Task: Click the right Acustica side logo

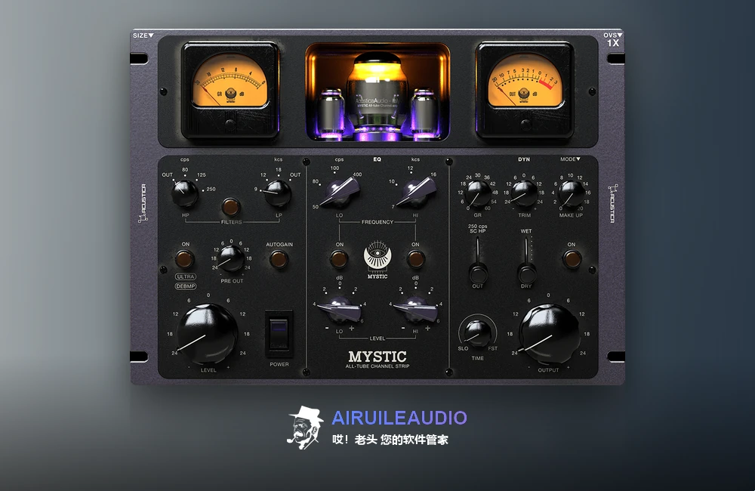Action: click(612, 203)
